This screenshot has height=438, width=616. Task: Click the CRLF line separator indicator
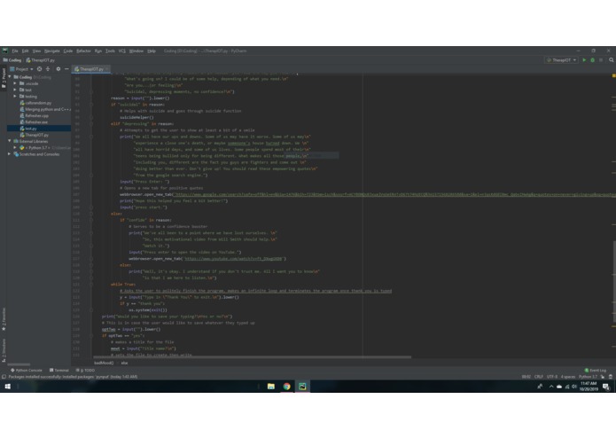coord(539,377)
